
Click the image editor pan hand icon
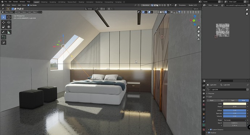tap(247, 14)
